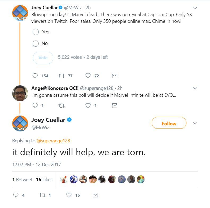Image resolution: width=210 pixels, height=208 pixels.
Task: Reply to Ange@Konosora's tweet
Action: (35, 105)
